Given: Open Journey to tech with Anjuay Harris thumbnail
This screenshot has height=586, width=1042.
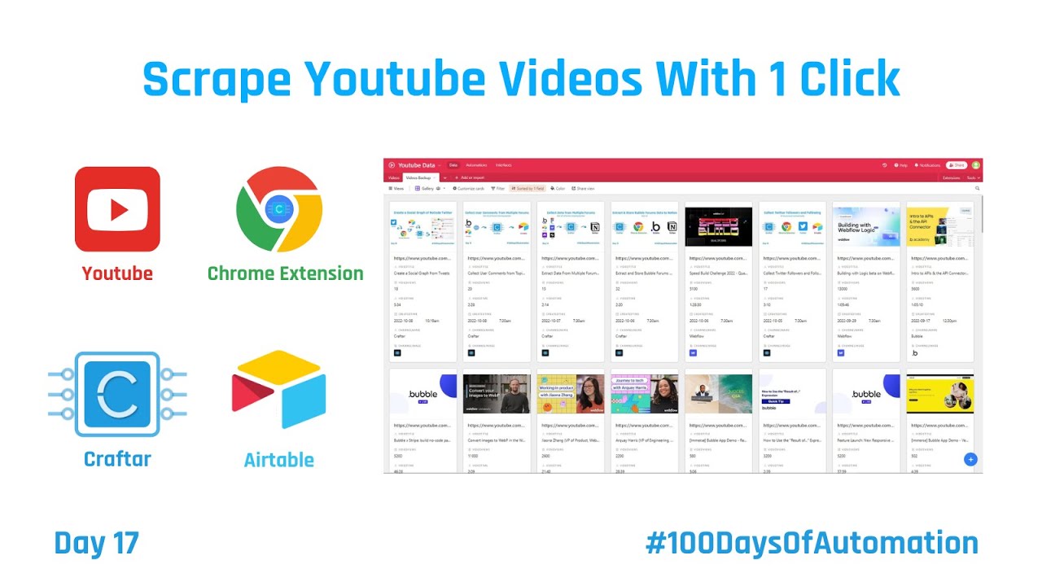Looking at the screenshot, I should pyautogui.click(x=646, y=394).
